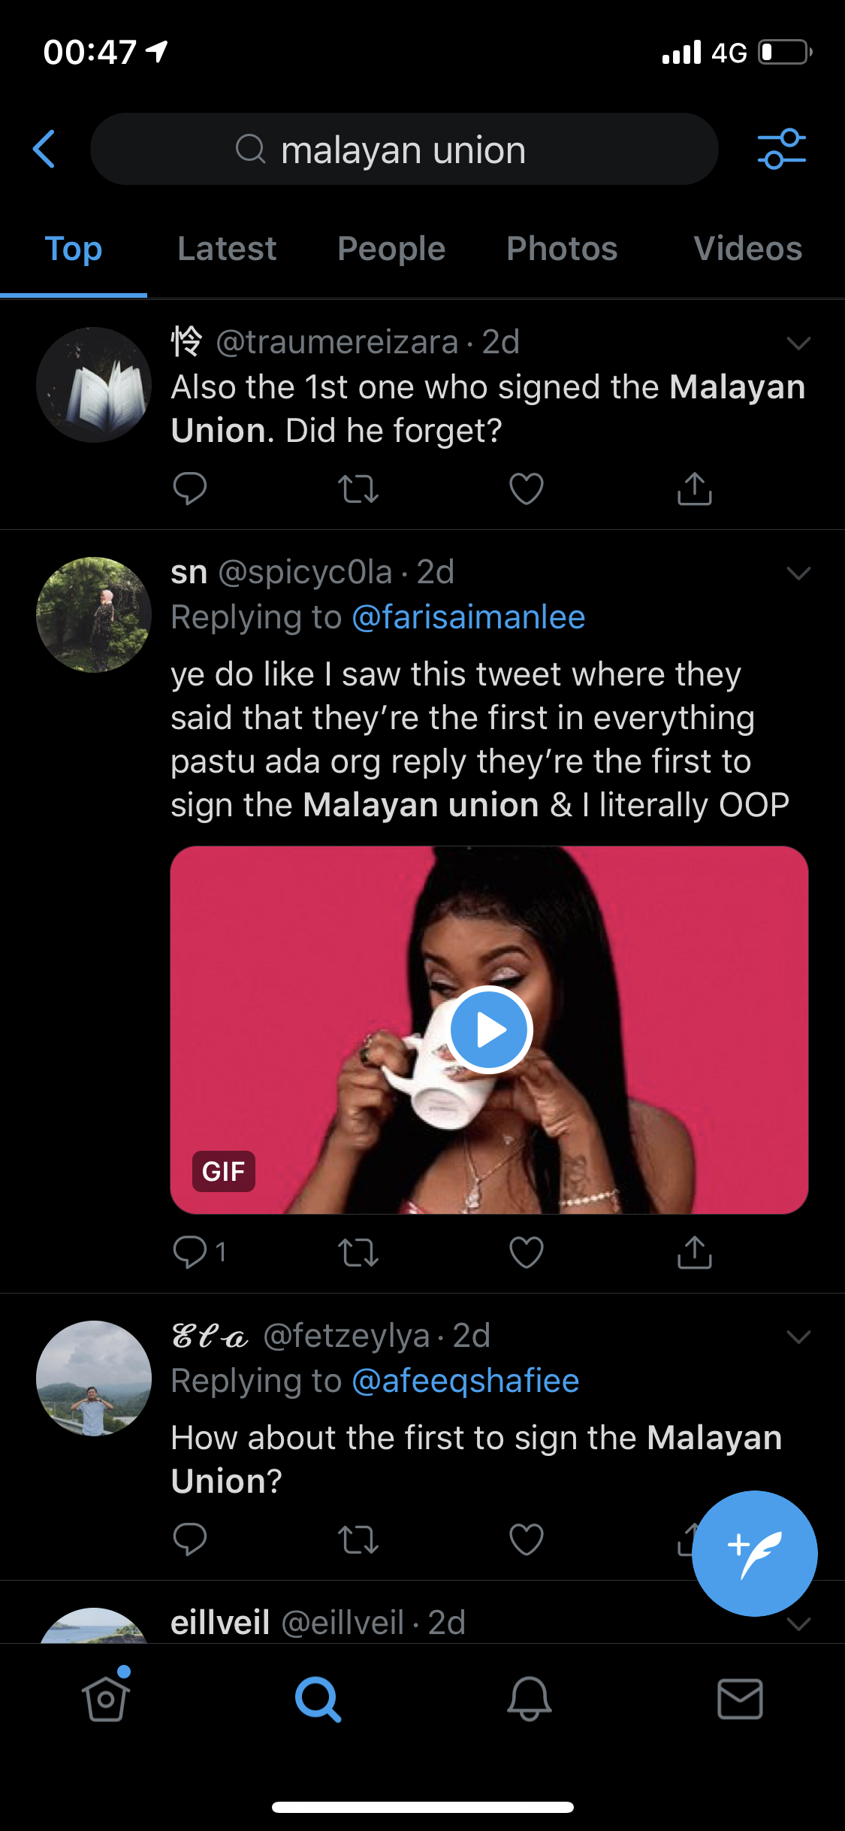Open the Notifications bell icon
Viewport: 845px width, 1831px height.
coord(529,1699)
